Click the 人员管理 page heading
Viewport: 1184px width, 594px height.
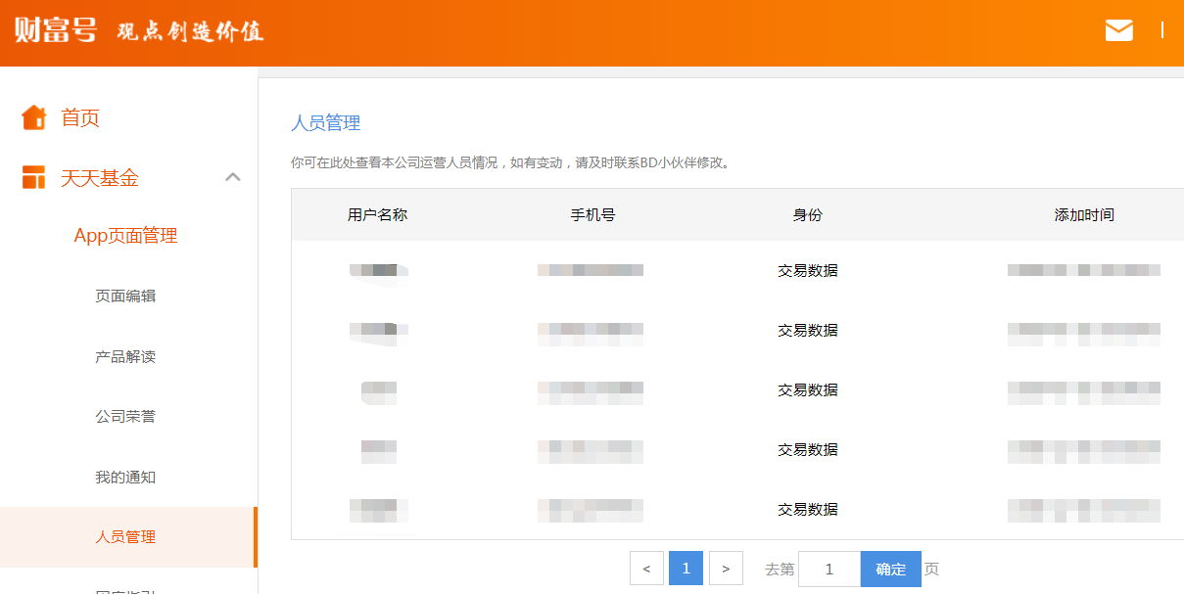326,123
